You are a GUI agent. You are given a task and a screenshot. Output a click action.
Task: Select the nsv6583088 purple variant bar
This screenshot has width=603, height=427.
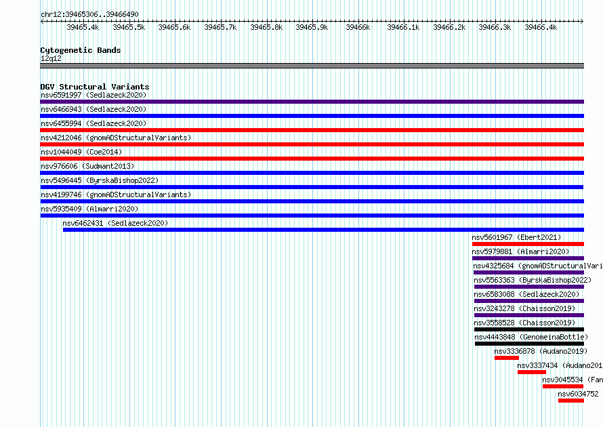[x=529, y=301]
